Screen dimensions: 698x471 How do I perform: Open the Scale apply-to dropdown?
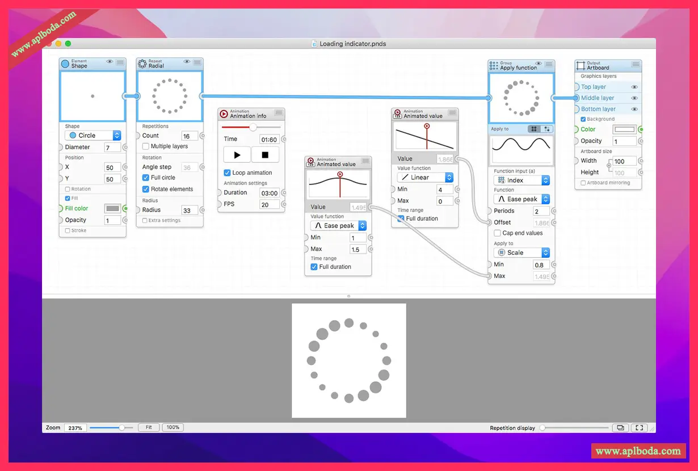(x=522, y=253)
